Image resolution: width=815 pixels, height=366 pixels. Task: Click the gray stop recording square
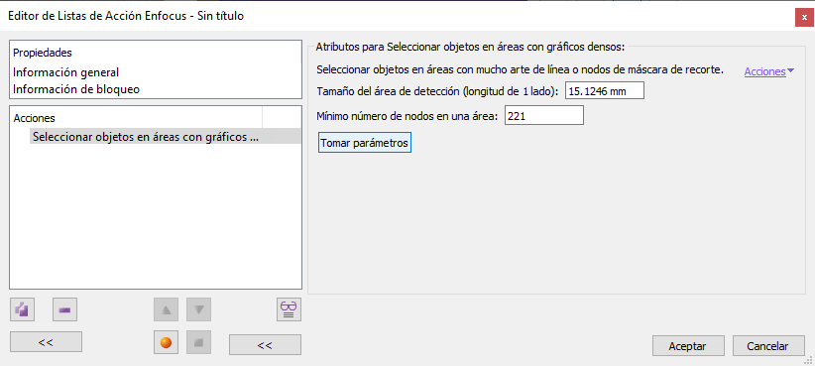pyautogui.click(x=198, y=343)
